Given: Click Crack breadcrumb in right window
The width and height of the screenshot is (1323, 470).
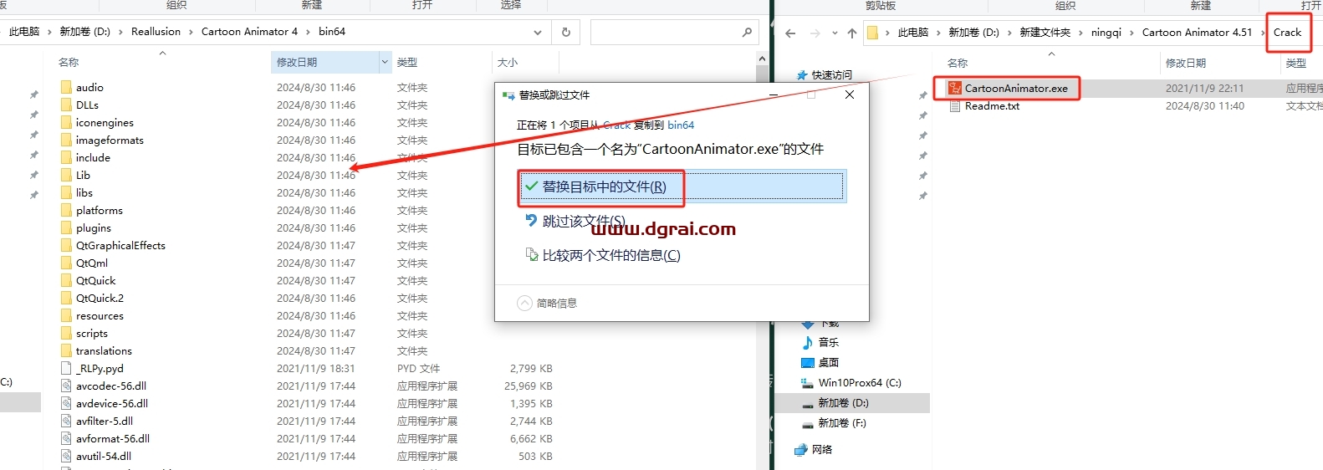Looking at the screenshot, I should (x=1287, y=33).
